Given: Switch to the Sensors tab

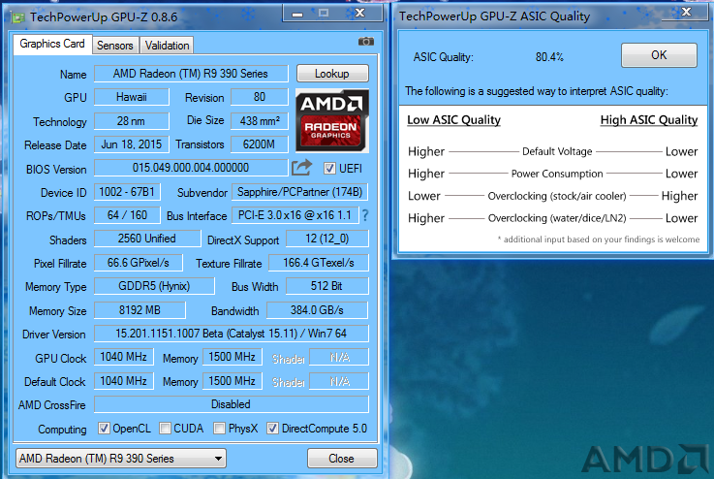Looking at the screenshot, I should 115,46.
